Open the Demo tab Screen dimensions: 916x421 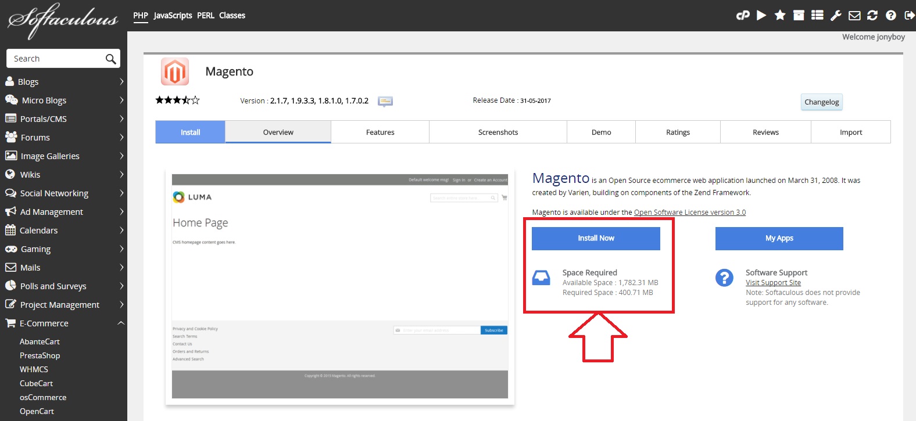point(601,132)
